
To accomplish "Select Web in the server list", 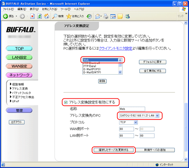I will (100, 60).
